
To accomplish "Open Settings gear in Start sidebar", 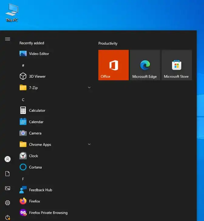I will pos(8,203).
